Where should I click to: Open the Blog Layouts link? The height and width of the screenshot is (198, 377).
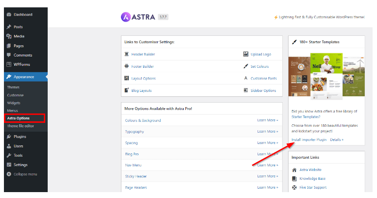point(142,90)
